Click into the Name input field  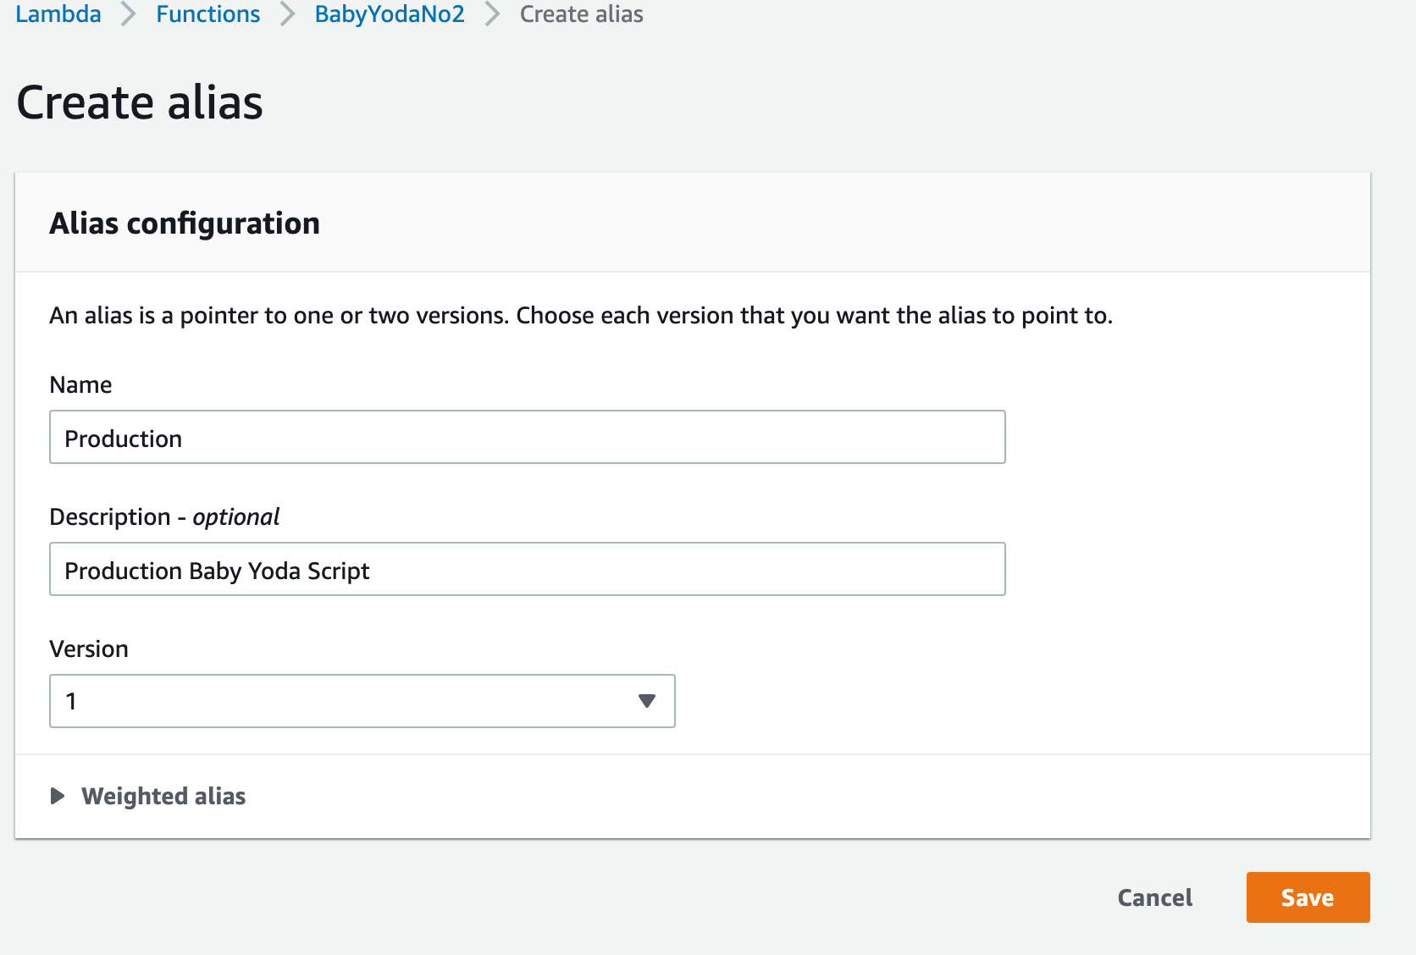pyautogui.click(x=528, y=437)
